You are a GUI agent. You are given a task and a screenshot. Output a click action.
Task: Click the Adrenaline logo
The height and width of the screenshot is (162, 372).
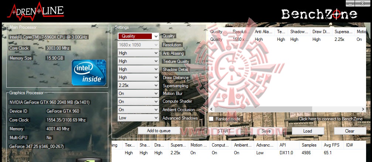tap(35, 11)
